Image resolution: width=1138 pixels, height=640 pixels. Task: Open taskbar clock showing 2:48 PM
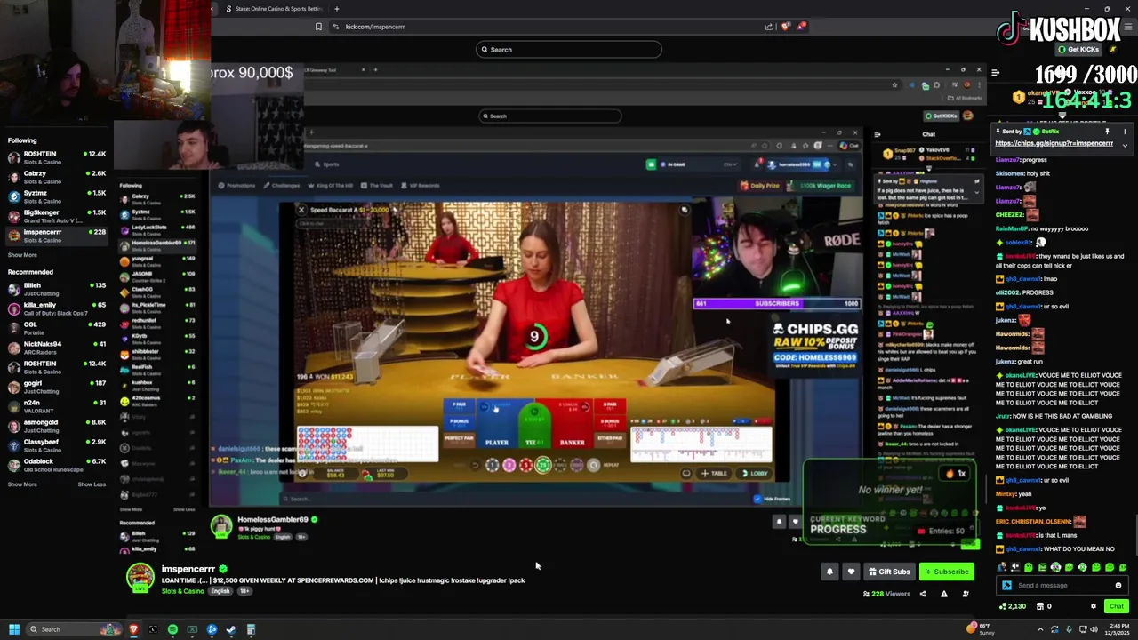tap(1118, 629)
